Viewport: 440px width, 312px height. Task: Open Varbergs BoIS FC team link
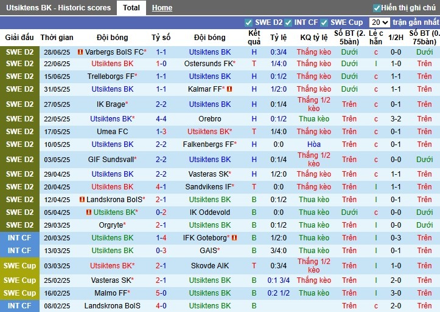pyautogui.click(x=114, y=52)
